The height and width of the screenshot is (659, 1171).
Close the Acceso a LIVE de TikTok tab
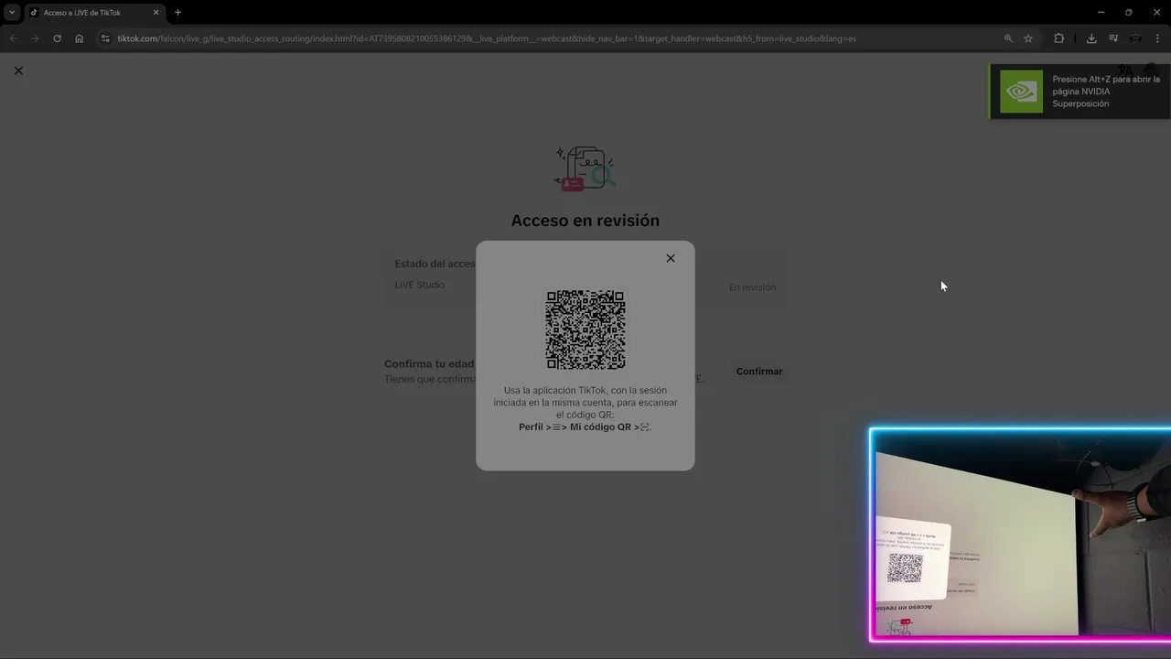coord(156,13)
